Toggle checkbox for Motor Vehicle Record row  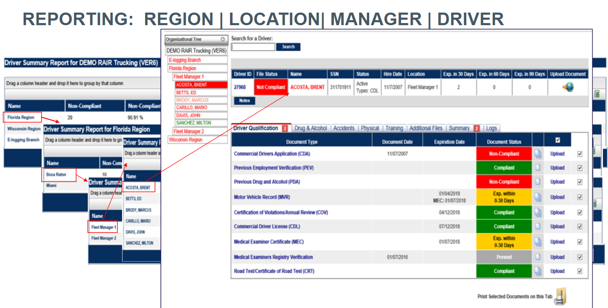[x=580, y=197]
